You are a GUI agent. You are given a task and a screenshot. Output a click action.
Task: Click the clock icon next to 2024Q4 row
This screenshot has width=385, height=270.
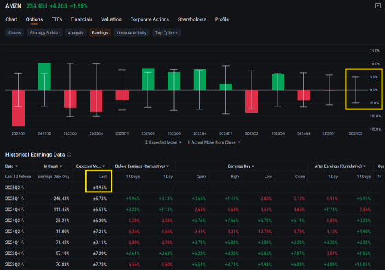click(23, 210)
